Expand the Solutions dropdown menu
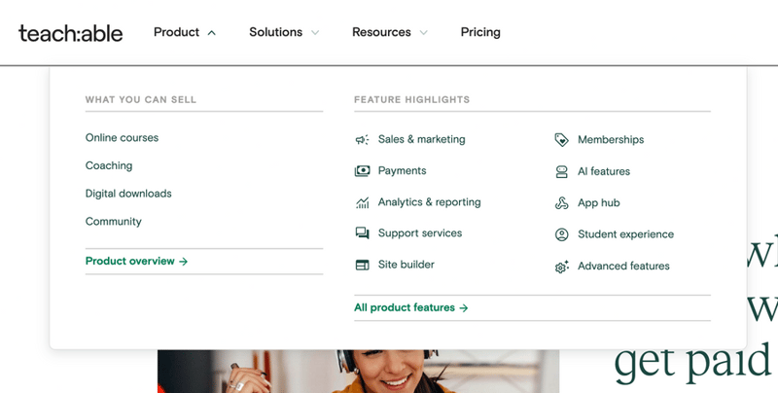The image size is (778, 393). tap(284, 32)
